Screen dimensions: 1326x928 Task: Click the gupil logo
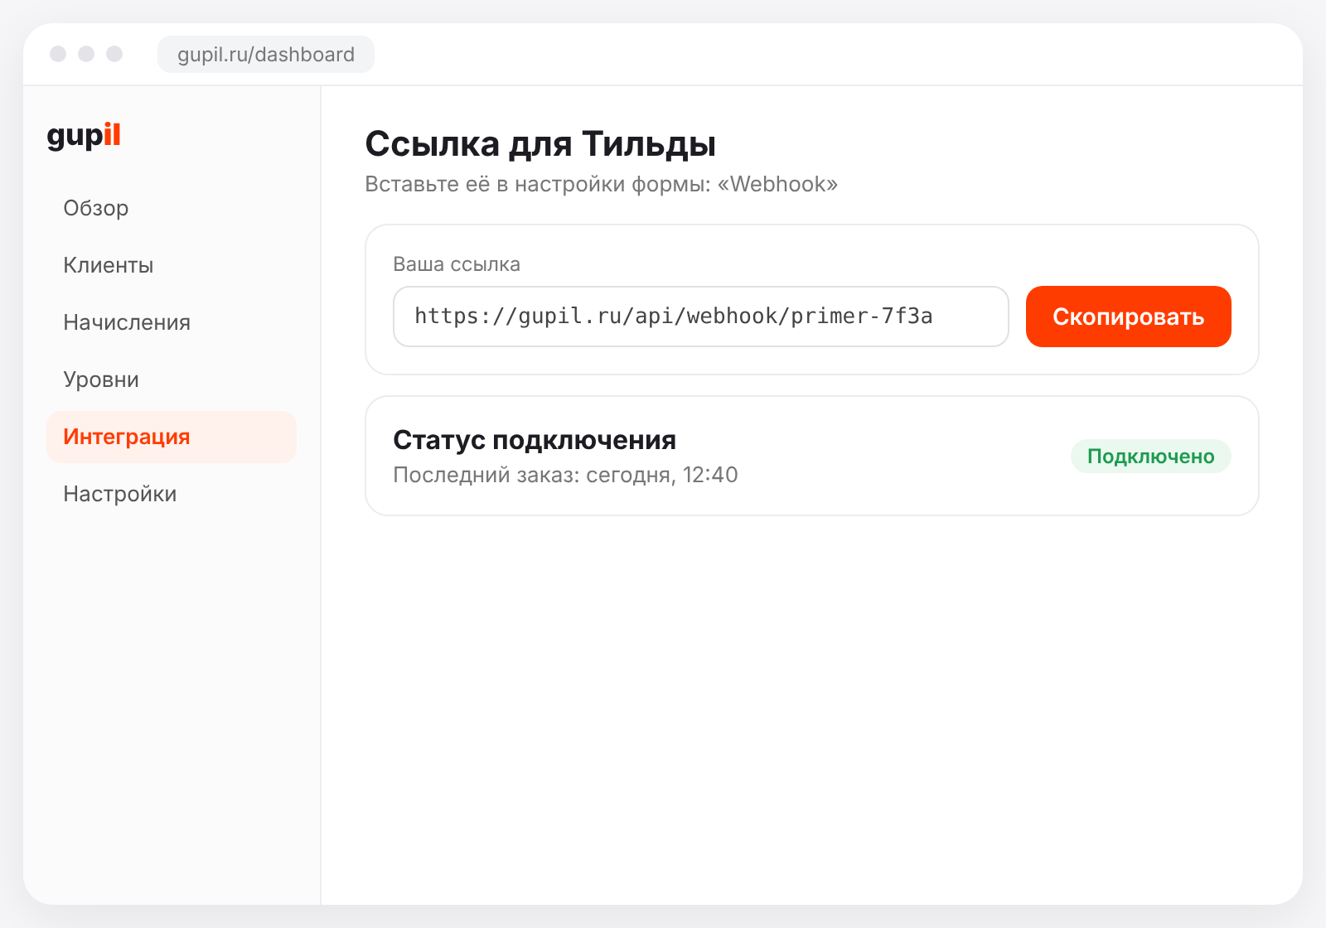click(84, 135)
